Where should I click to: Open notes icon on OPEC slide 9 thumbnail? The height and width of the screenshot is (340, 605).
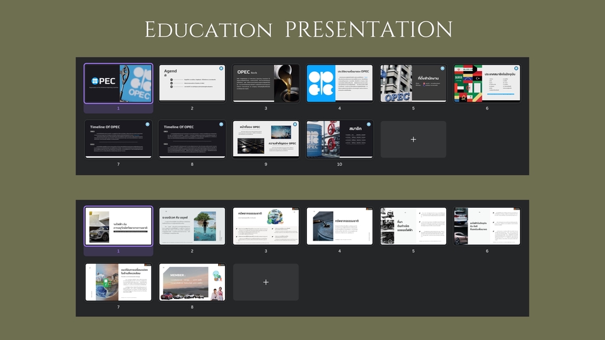(x=295, y=124)
